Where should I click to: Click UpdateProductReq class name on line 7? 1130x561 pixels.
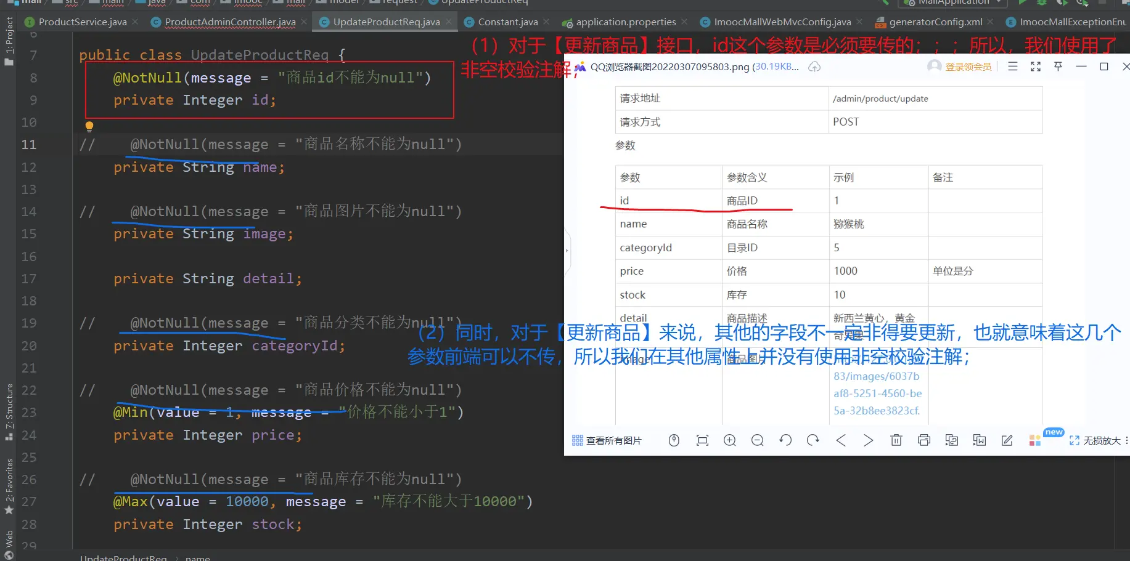tap(260, 55)
